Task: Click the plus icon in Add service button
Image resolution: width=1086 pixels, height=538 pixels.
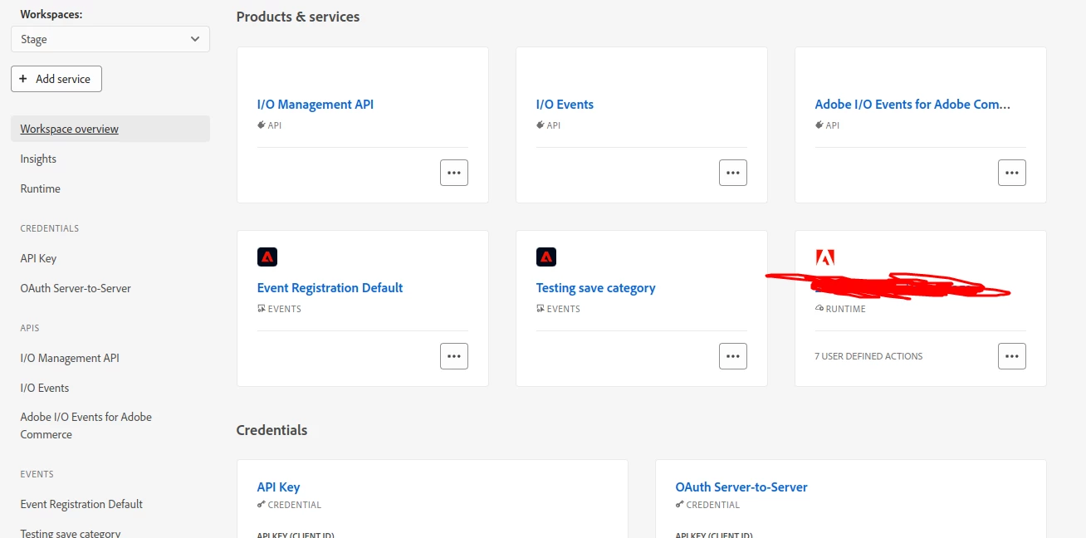Action: point(23,79)
